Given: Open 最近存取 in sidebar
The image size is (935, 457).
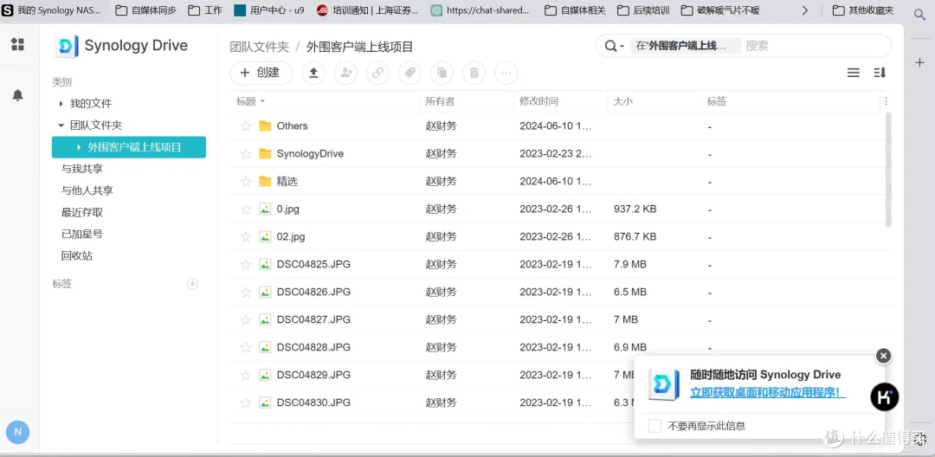Looking at the screenshot, I should click(81, 212).
